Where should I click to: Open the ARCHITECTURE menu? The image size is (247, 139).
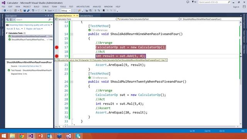coord(83,7)
